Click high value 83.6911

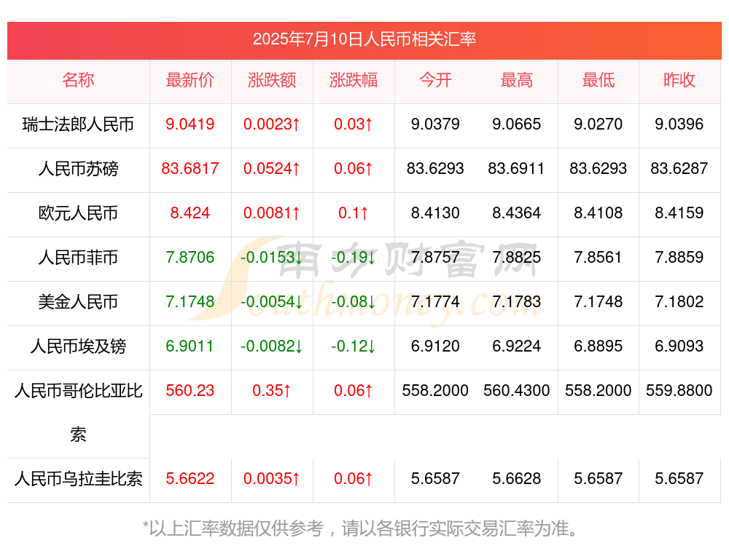[x=517, y=169]
